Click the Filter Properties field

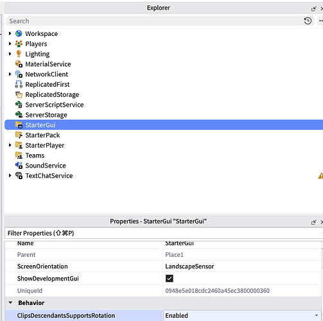point(164,233)
